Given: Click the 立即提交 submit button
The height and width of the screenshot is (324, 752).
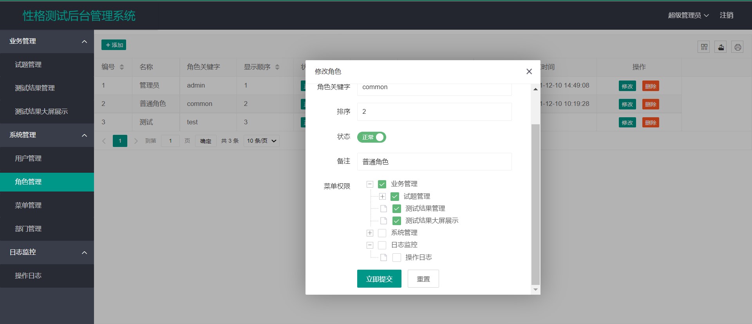Looking at the screenshot, I should [x=379, y=279].
